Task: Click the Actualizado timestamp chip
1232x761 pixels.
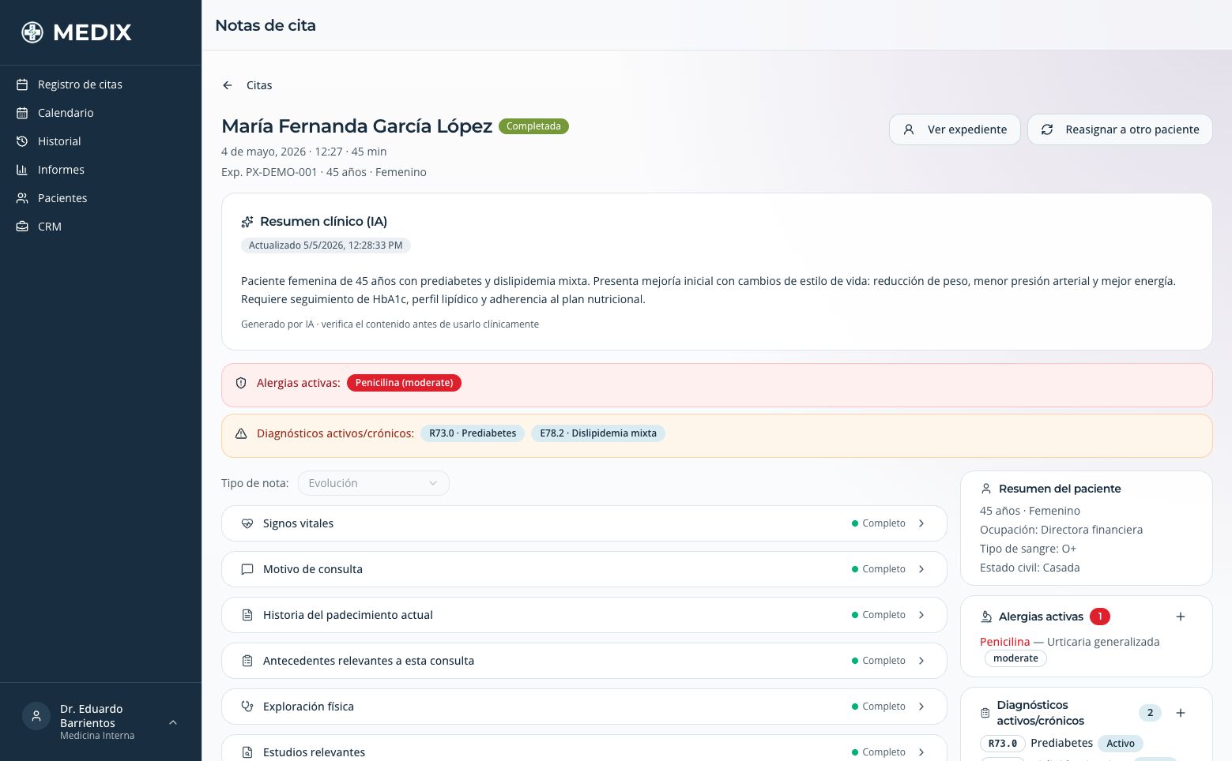Action: pyautogui.click(x=326, y=246)
